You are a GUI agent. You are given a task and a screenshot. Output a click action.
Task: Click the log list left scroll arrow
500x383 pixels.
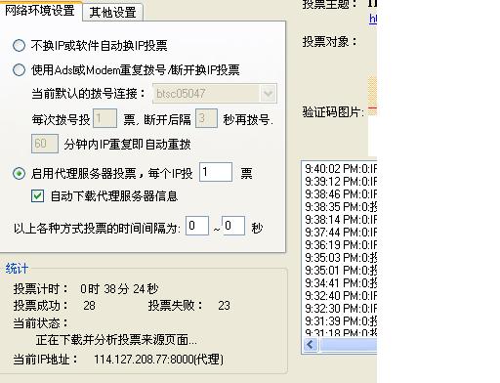tap(311, 345)
